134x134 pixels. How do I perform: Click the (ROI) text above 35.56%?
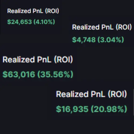click(x=64, y=59)
